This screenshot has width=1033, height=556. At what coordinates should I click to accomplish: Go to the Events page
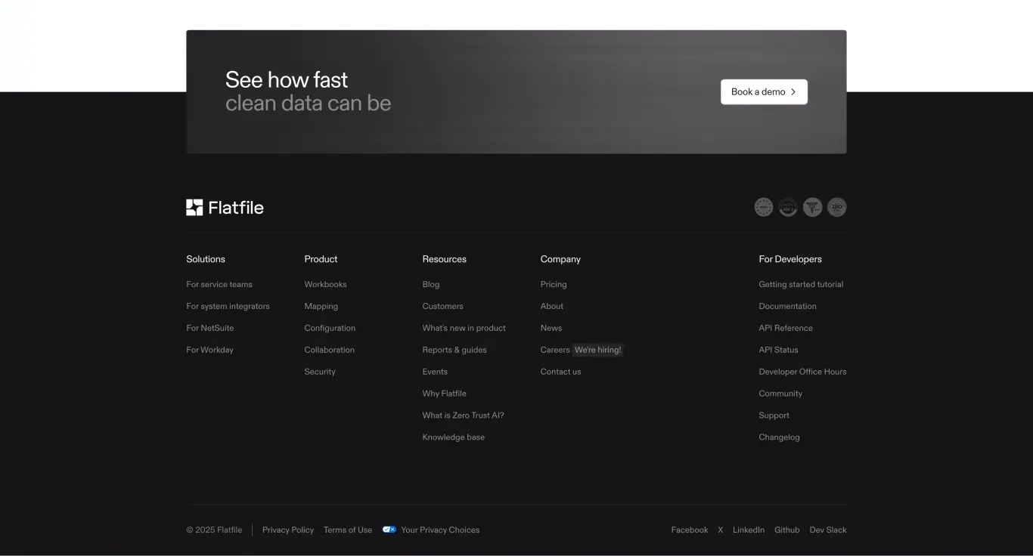tap(435, 372)
